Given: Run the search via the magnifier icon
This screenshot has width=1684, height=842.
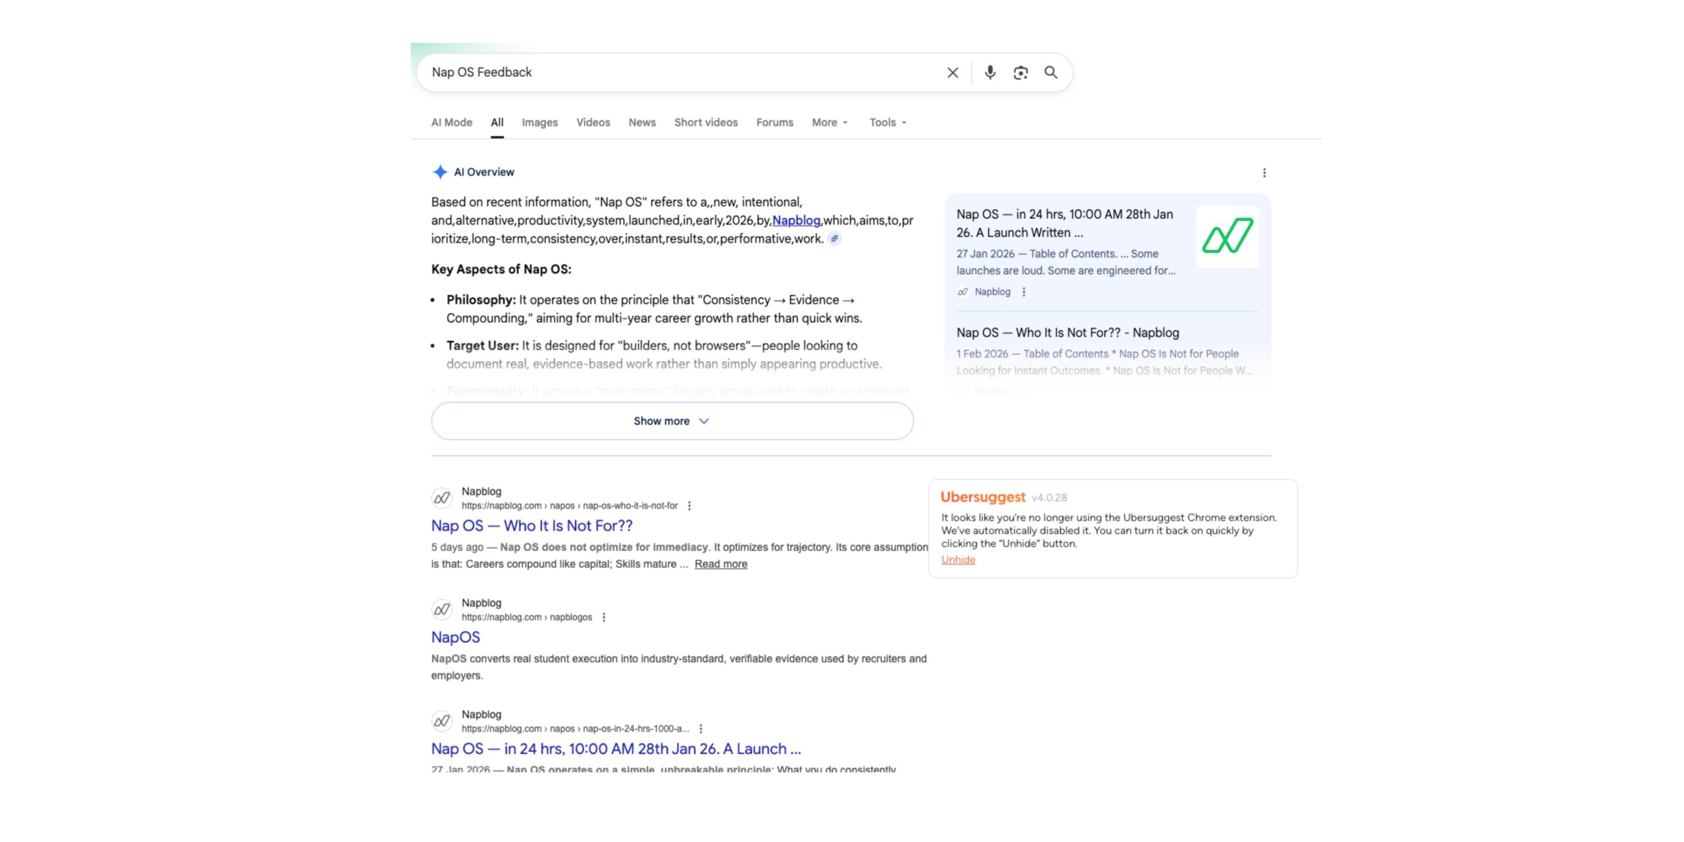Looking at the screenshot, I should coord(1051,72).
